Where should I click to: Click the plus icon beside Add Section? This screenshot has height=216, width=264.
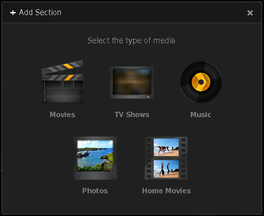point(13,13)
